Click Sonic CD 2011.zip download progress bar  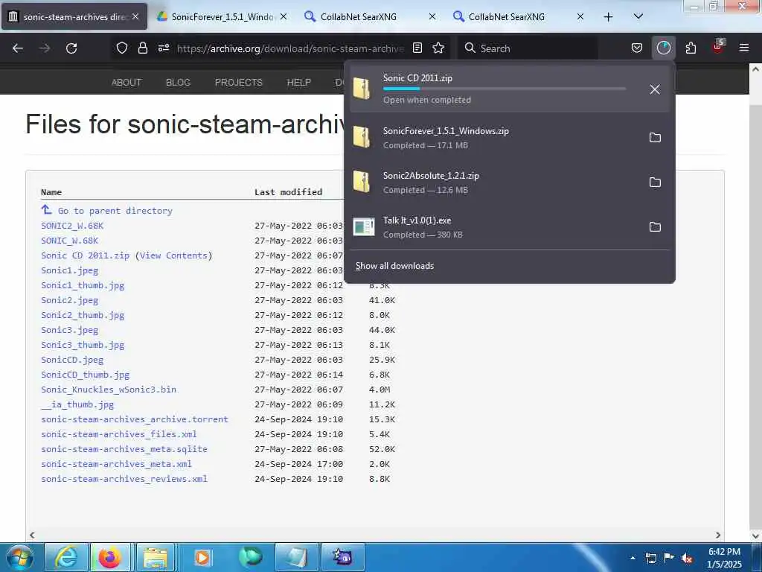[x=505, y=89]
